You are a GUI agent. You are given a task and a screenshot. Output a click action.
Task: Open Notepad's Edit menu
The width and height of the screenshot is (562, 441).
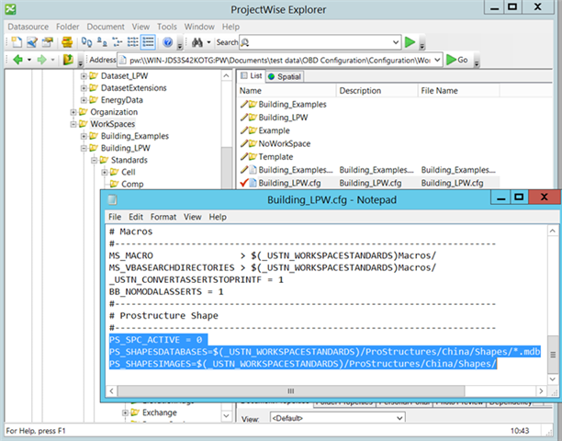pyautogui.click(x=136, y=217)
